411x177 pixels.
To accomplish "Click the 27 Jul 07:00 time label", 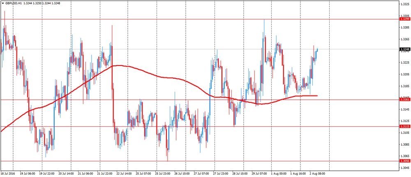I will (x=201, y=174).
